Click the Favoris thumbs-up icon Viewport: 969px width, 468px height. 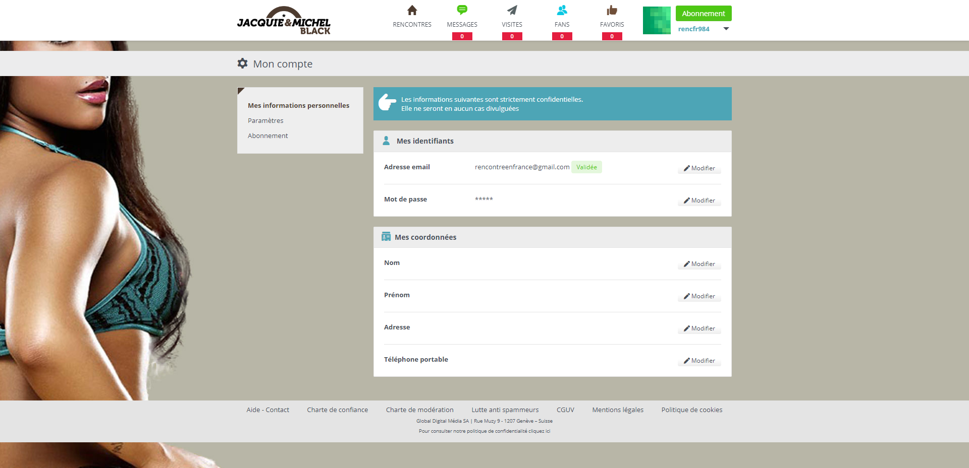[612, 10]
